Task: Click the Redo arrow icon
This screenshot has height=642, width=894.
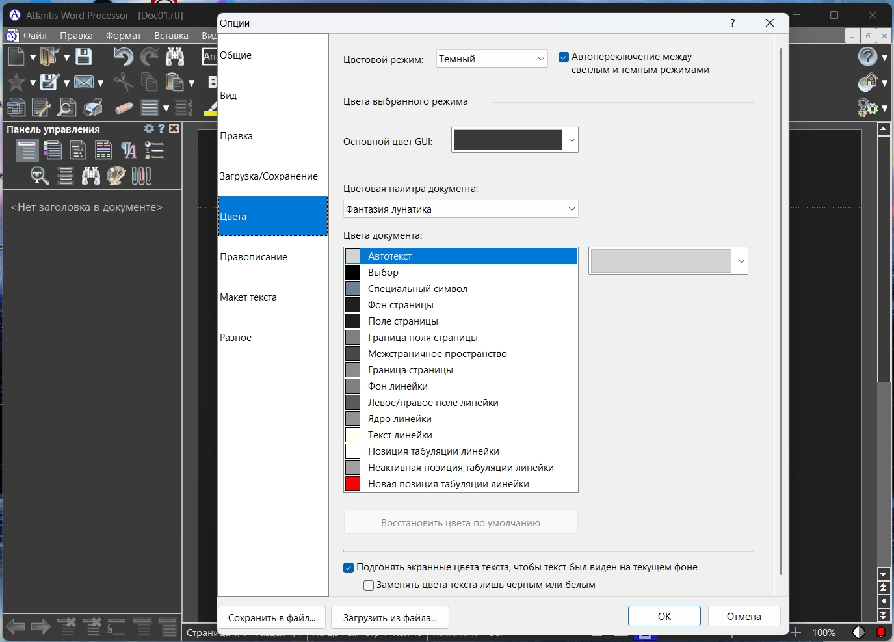Action: click(150, 57)
